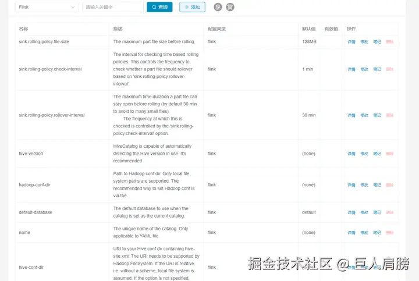The image size is (419, 281).
Task: Open the Flink category dropdown
Action: 47,7
